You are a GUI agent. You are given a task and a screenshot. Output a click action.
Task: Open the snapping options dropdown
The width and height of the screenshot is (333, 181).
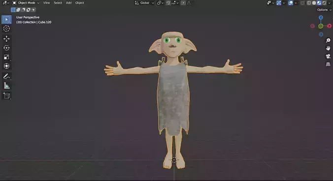(175, 3)
